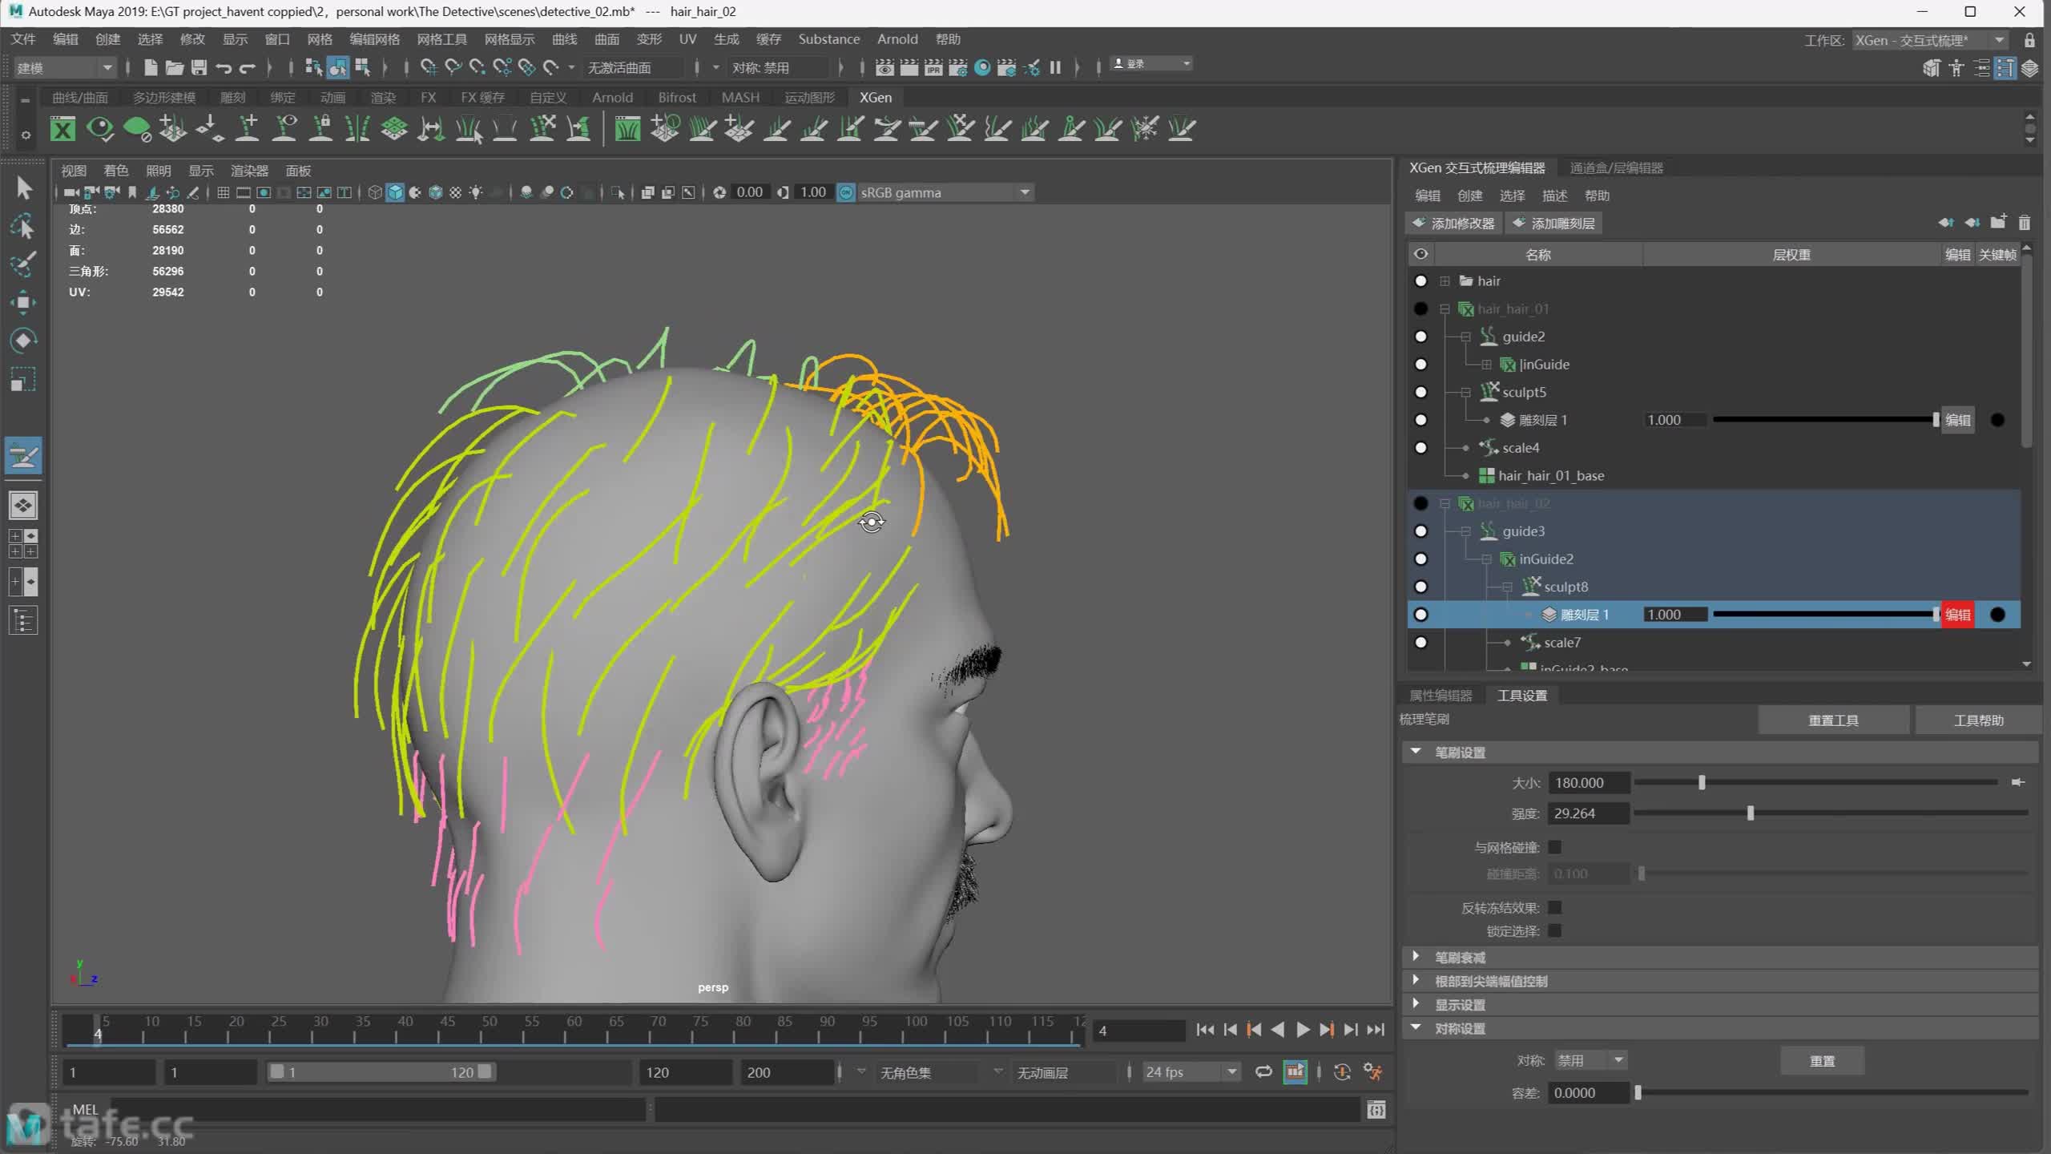Open the 对称 禁用 dropdown
The image size is (2051, 1154).
(x=1590, y=1060)
